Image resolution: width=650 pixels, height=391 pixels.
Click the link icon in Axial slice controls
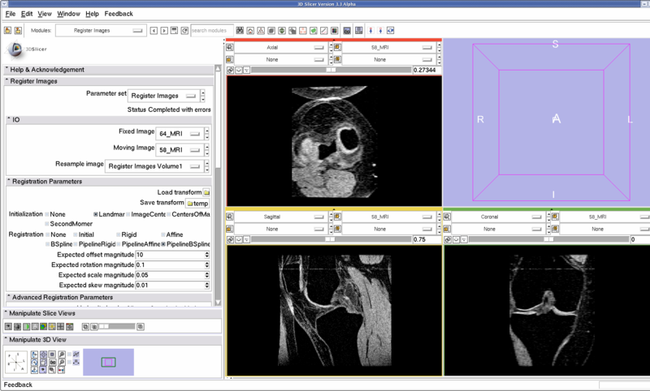point(231,71)
